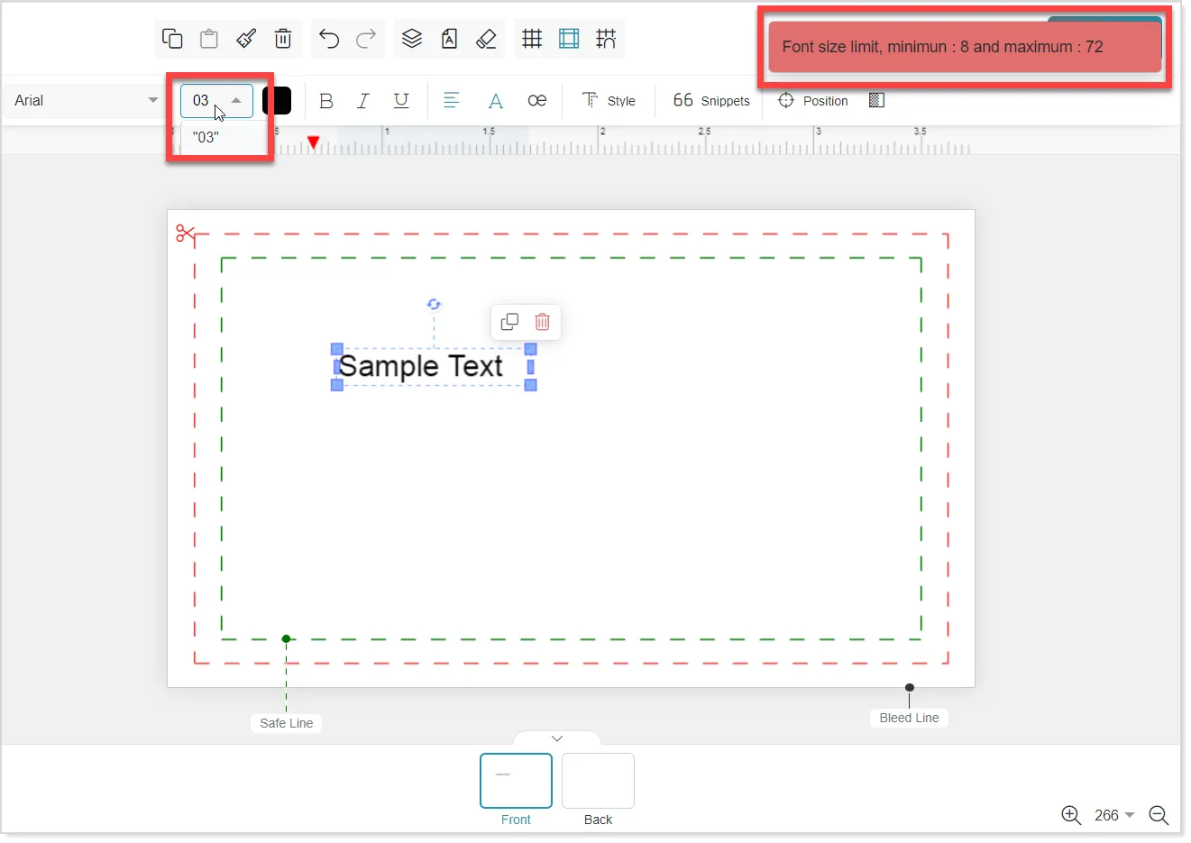Click the blue letter A text icon
The height and width of the screenshot is (843, 1191).
495,101
